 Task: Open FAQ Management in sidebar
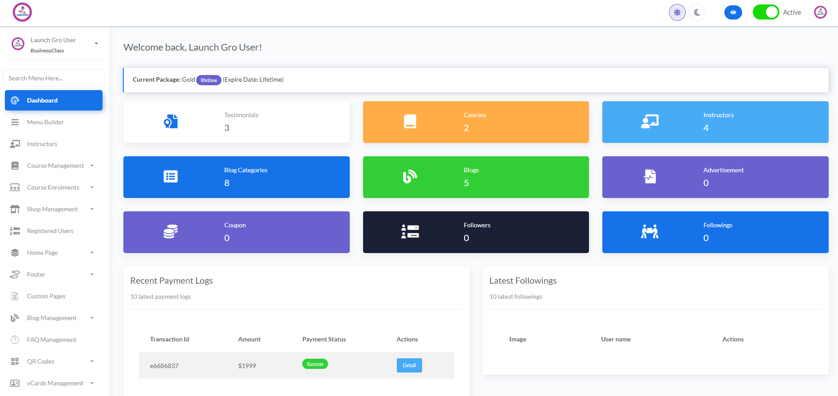tap(51, 340)
